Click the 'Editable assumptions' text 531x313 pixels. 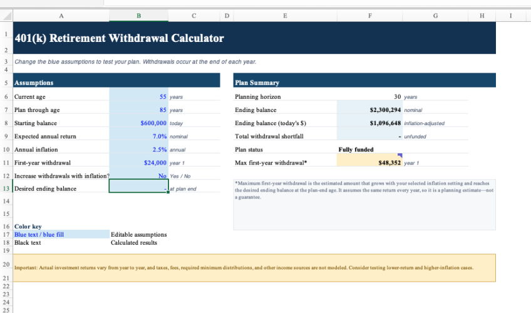pyautogui.click(x=139, y=235)
